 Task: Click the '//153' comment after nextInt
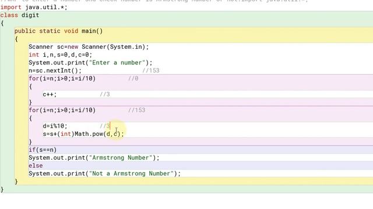(x=151, y=71)
